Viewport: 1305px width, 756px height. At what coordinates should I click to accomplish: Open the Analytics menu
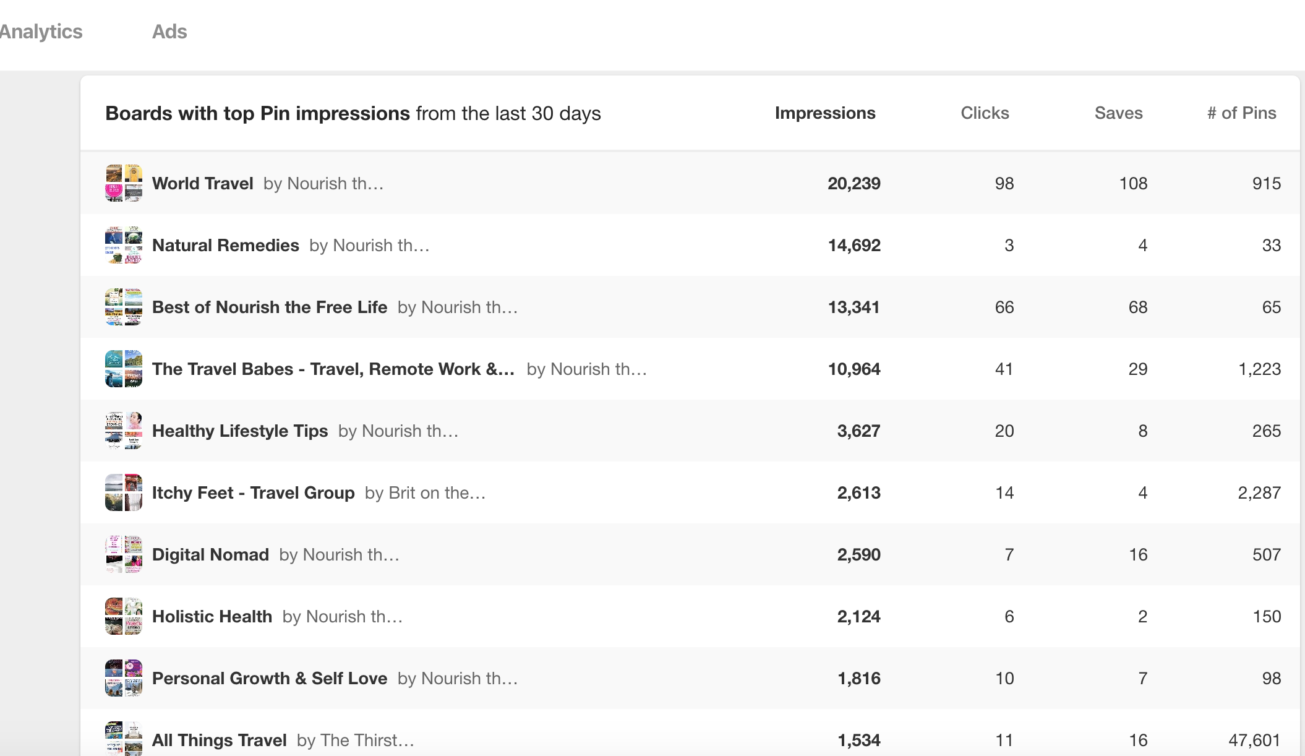pos(41,32)
